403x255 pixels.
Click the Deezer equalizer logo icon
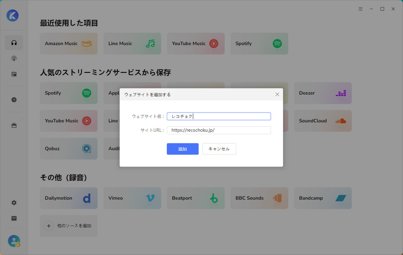pos(341,93)
